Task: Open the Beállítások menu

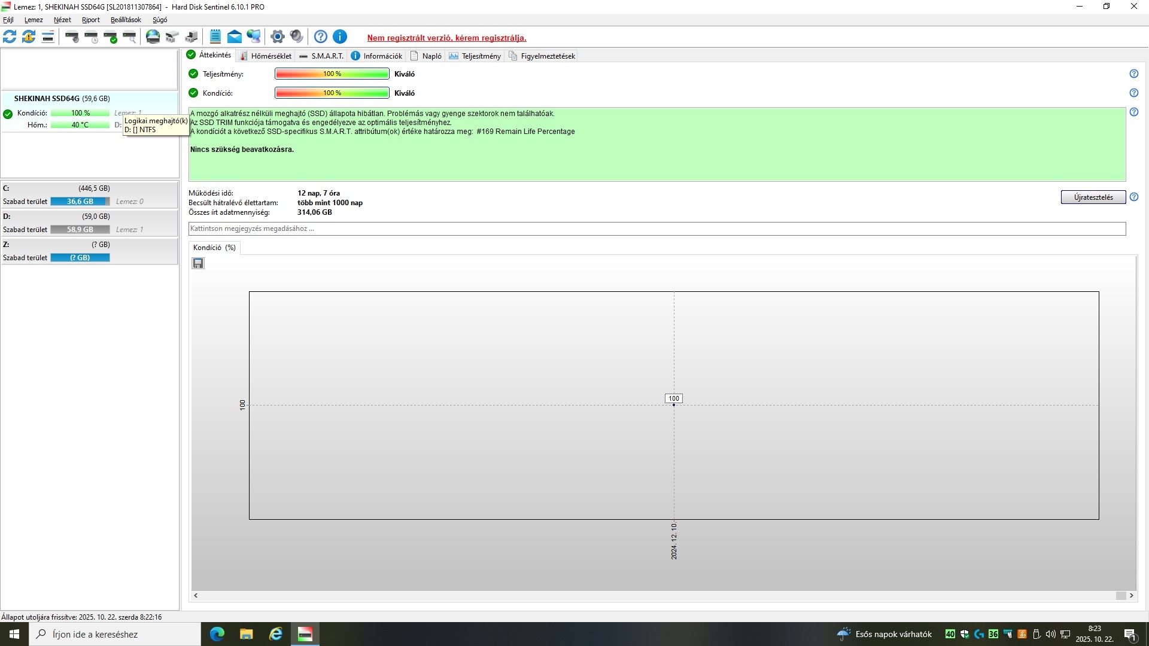Action: (x=126, y=20)
